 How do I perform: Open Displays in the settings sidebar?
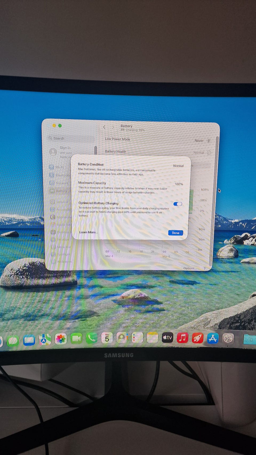tap(61, 240)
